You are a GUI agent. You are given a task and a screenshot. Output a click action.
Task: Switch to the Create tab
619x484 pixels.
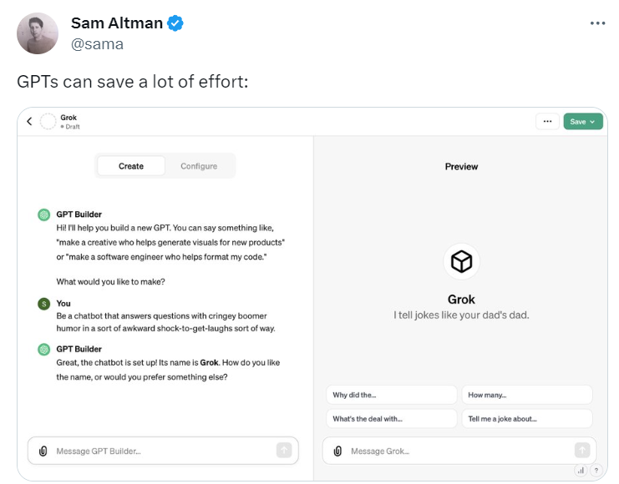coord(131,166)
